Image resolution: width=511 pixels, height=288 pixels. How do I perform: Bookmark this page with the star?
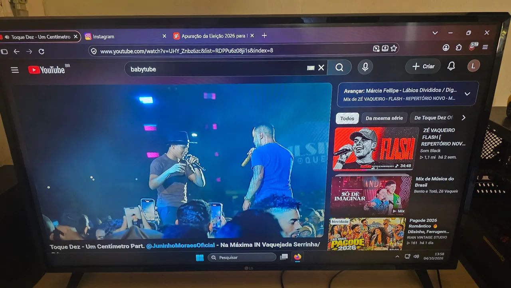tap(394, 48)
